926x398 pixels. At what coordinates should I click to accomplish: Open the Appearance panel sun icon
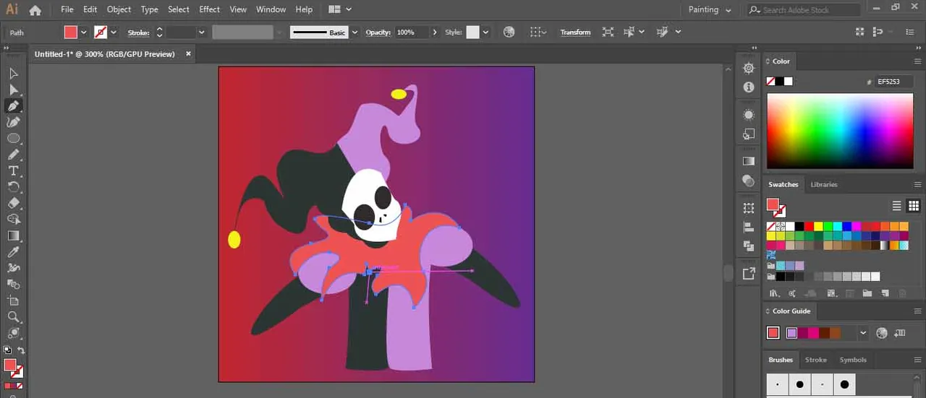coord(749,115)
